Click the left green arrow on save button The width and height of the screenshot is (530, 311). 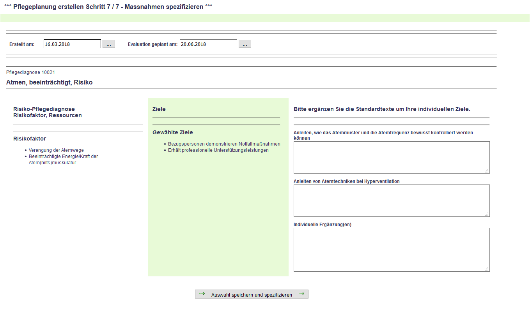point(202,294)
